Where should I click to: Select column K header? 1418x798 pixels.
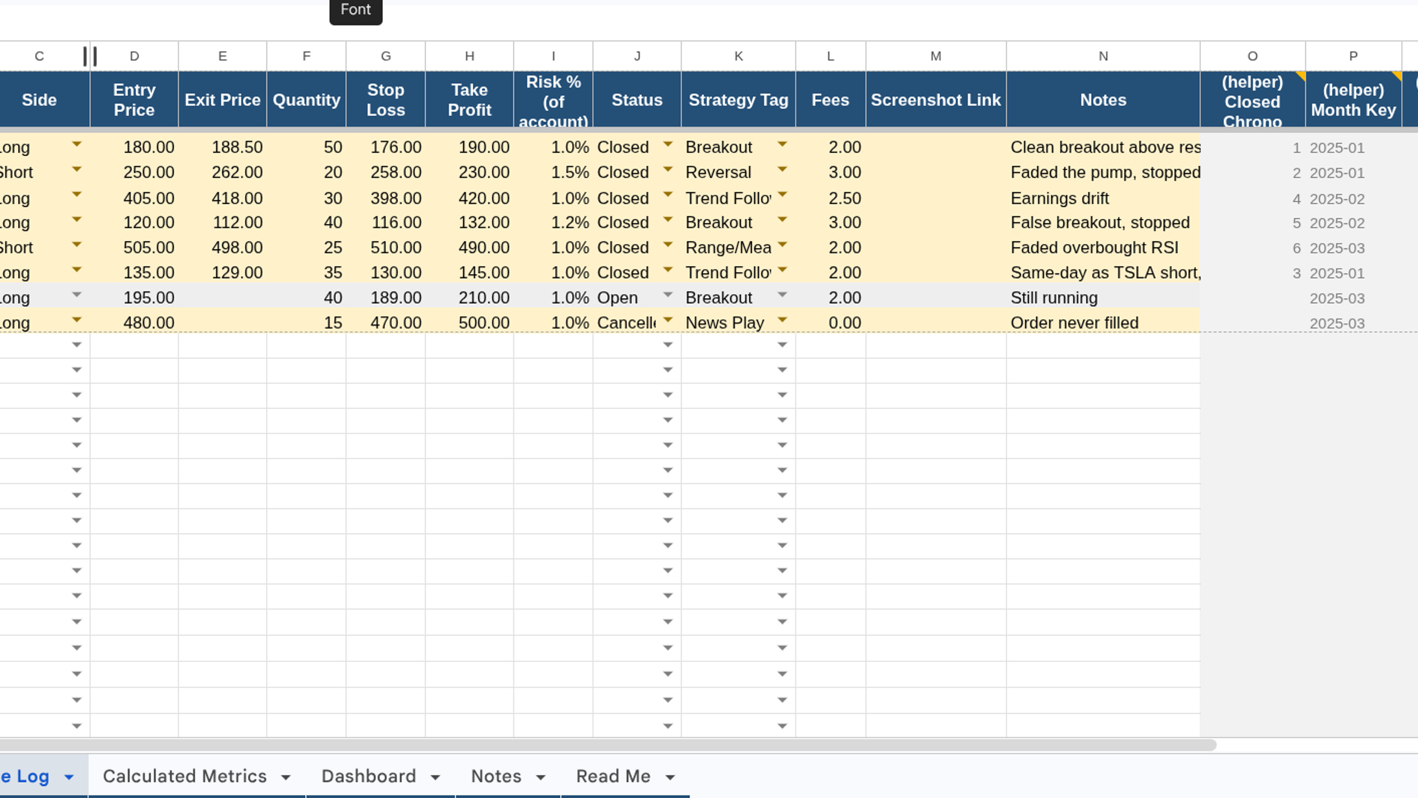point(738,56)
